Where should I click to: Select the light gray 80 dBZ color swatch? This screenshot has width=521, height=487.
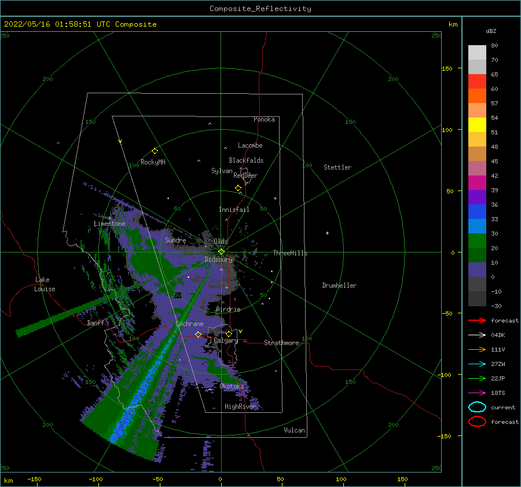[x=477, y=52]
